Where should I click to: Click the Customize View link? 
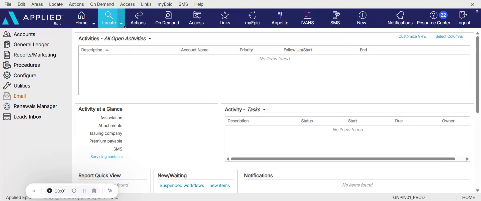point(412,36)
